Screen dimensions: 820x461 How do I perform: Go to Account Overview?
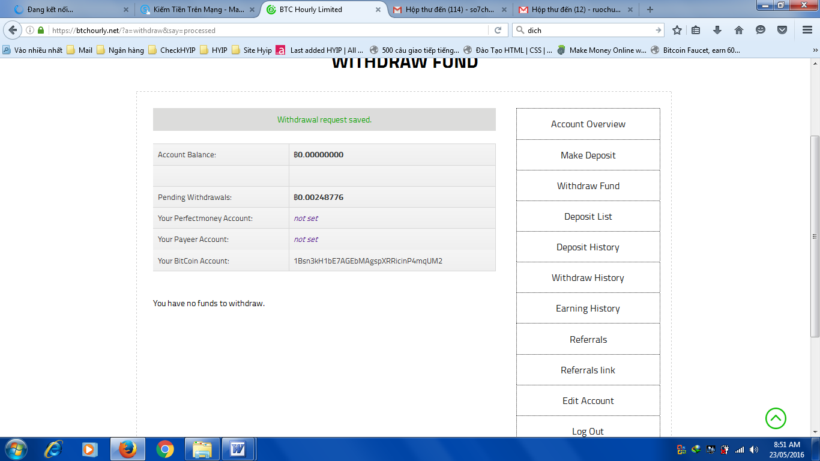(588, 124)
